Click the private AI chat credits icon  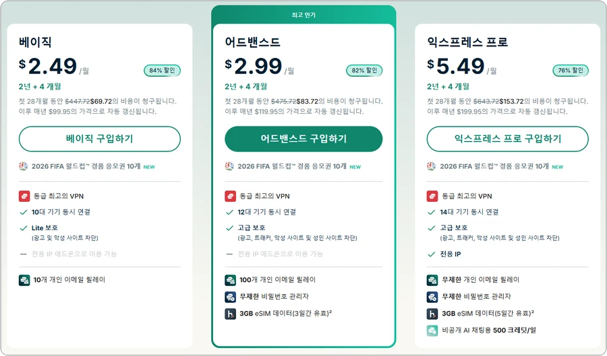(x=432, y=330)
